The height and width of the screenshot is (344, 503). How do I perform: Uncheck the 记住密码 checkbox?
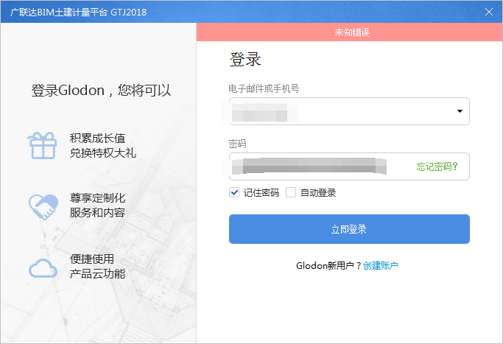coord(234,192)
